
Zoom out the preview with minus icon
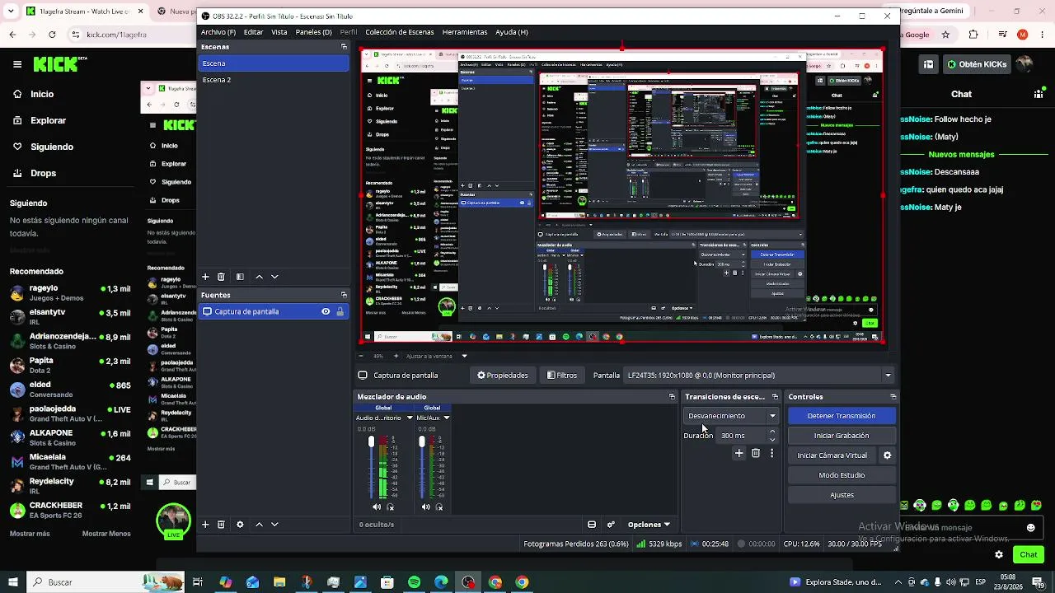(360, 356)
